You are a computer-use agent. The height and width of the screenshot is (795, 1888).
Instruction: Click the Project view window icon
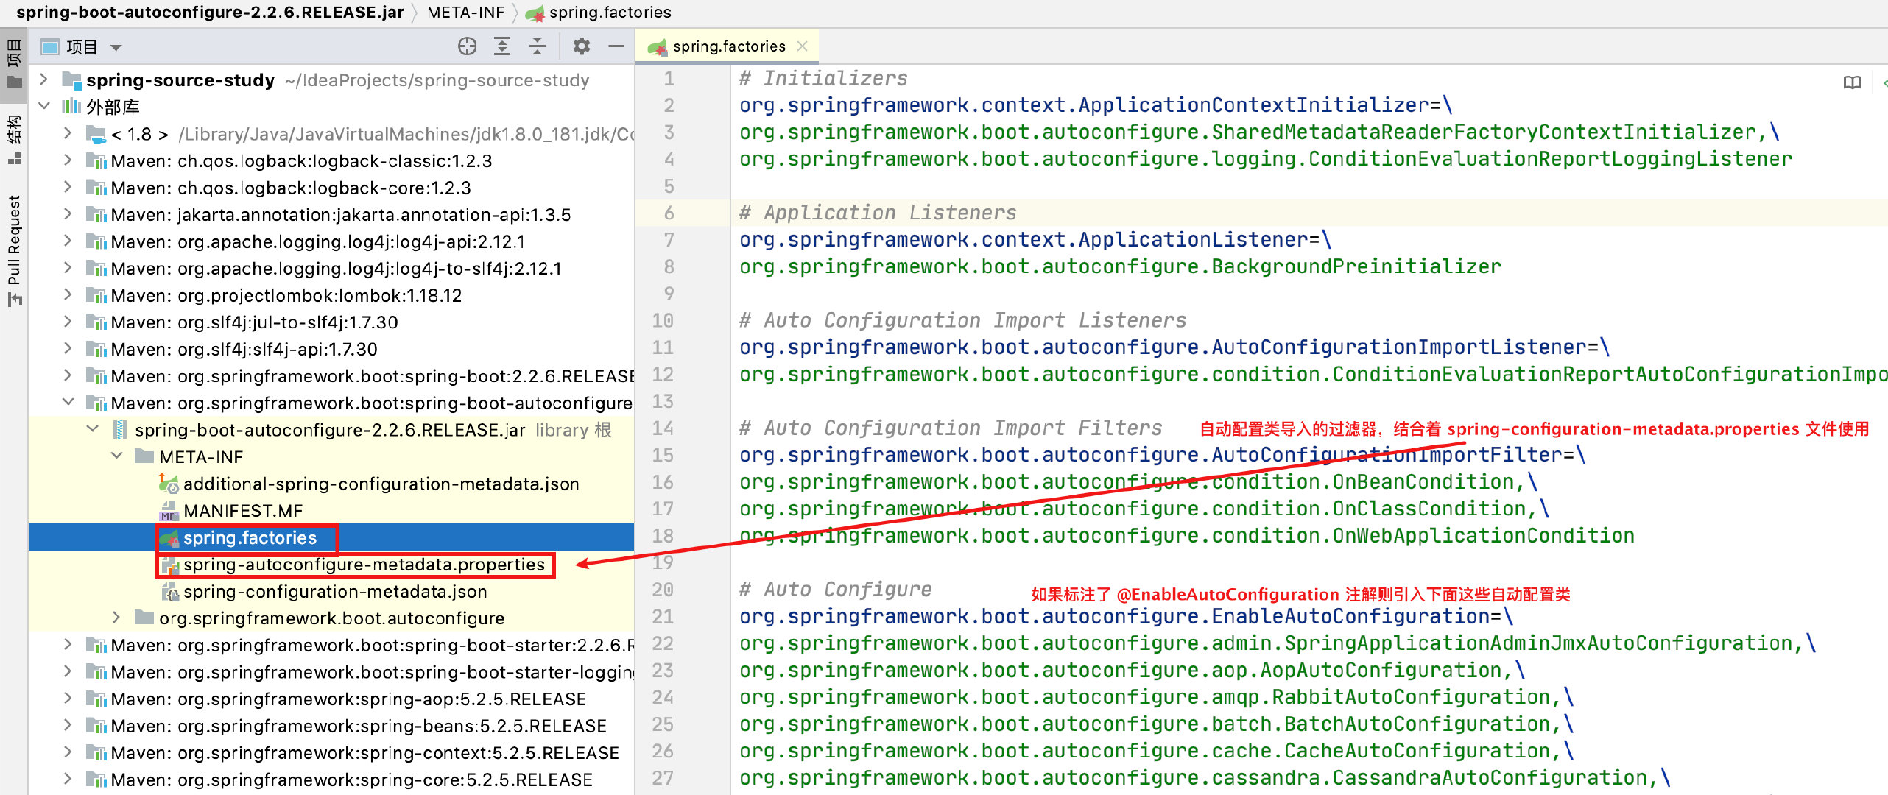point(50,48)
